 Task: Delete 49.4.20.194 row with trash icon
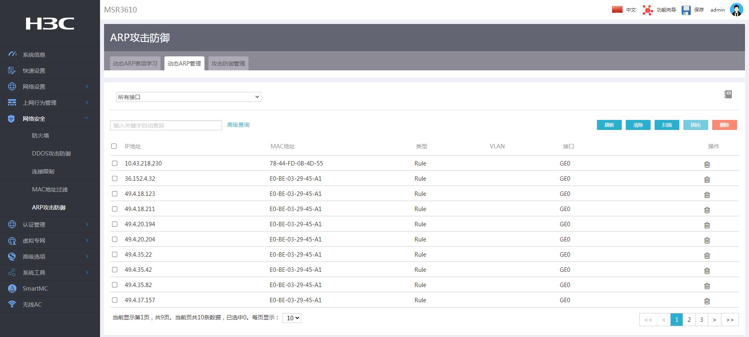point(707,225)
